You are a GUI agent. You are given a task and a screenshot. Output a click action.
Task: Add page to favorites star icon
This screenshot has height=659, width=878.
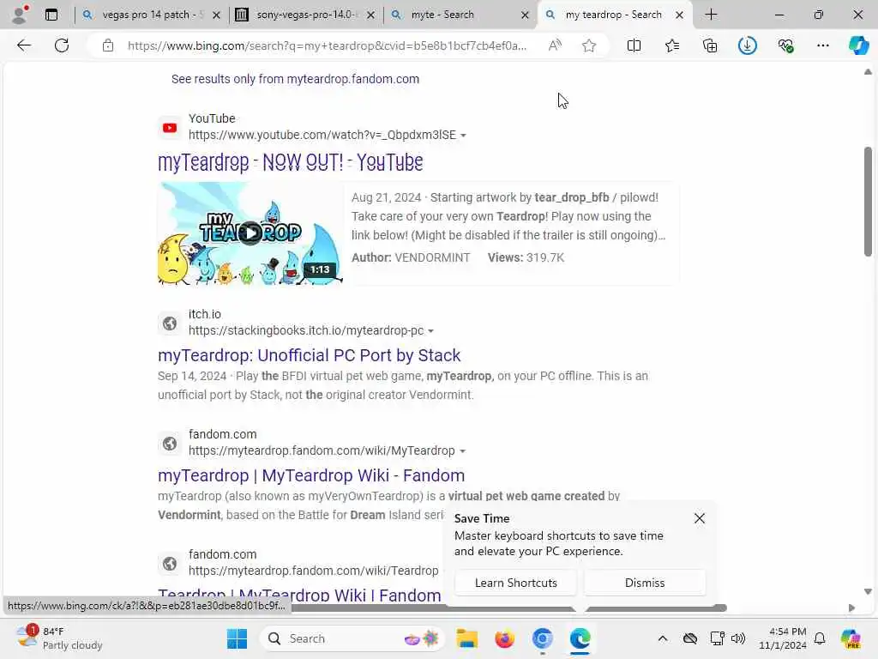[588, 45]
